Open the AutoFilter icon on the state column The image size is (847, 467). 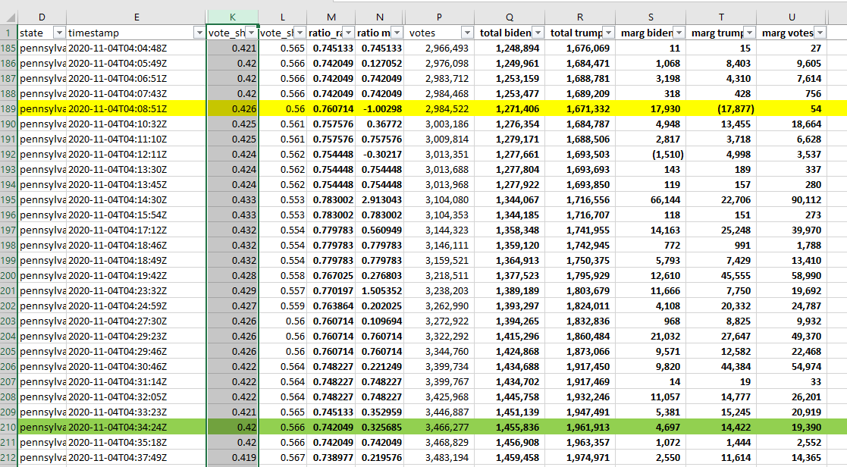59,33
